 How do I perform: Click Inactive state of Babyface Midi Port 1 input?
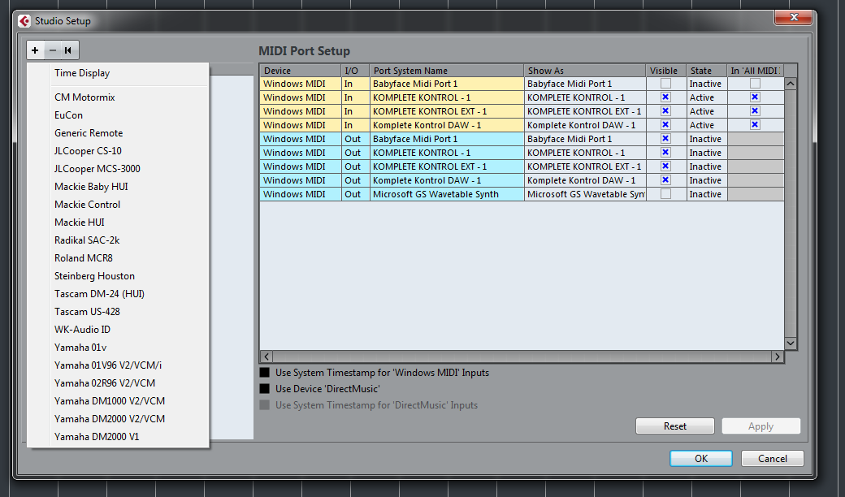coord(707,84)
